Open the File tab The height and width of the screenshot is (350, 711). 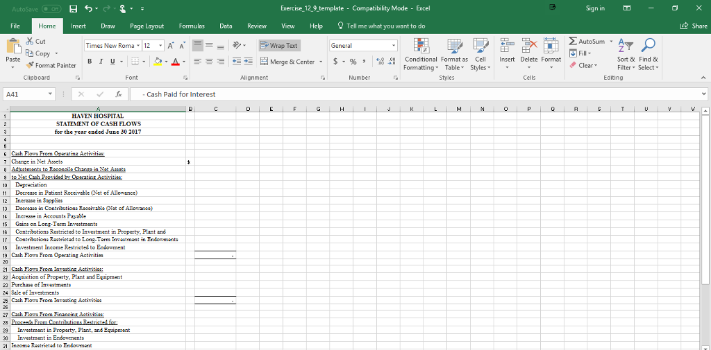pyautogui.click(x=15, y=26)
